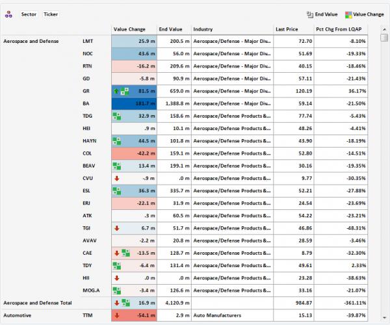
Task: Select the TTM ticker
Action: click(88, 315)
